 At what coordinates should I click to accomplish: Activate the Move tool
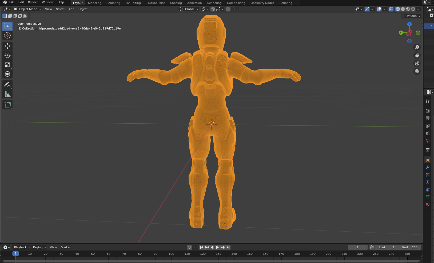(x=7, y=46)
